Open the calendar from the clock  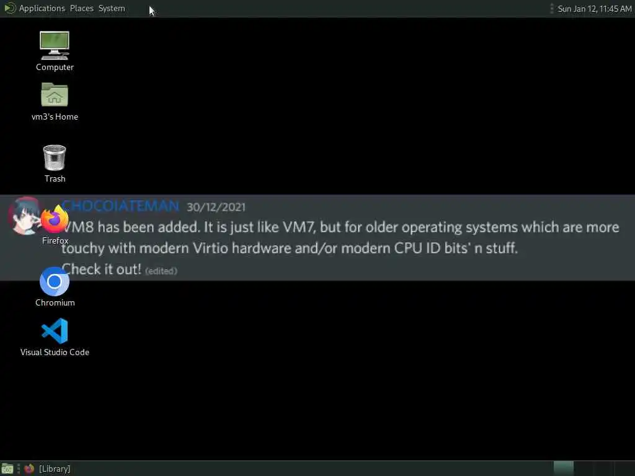[x=594, y=9]
